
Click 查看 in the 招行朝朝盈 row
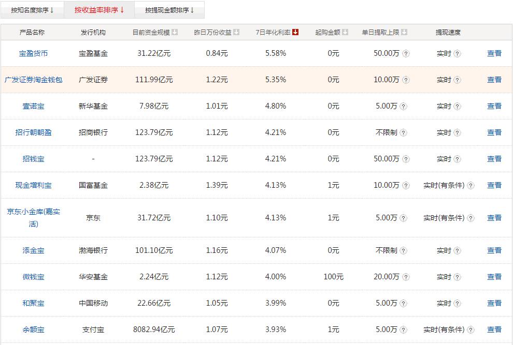(494, 132)
